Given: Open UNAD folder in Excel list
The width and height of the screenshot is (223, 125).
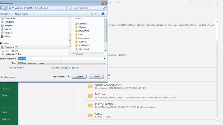Looking at the screenshot, I should [151, 115].
